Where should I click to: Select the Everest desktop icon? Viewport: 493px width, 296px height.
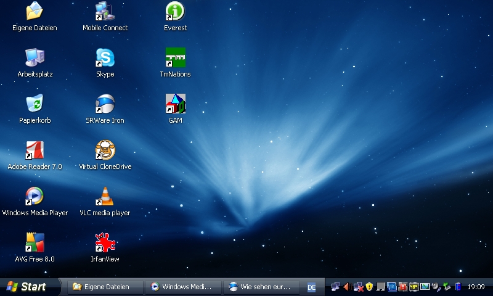coord(176,12)
